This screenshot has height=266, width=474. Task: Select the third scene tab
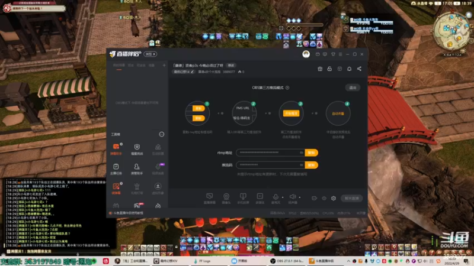point(141,66)
